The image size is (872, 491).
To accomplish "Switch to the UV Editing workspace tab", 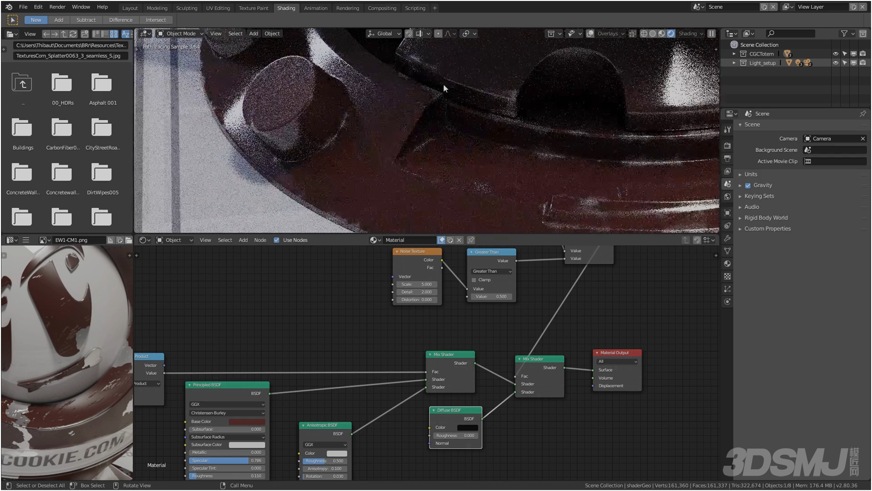I will coord(218,8).
